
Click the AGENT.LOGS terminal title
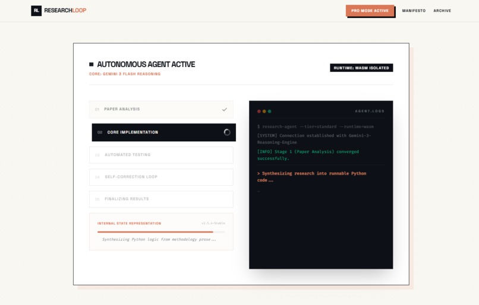pos(370,111)
